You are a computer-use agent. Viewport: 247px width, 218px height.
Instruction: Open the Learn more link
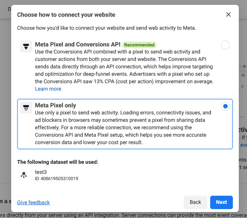[x=48, y=89]
